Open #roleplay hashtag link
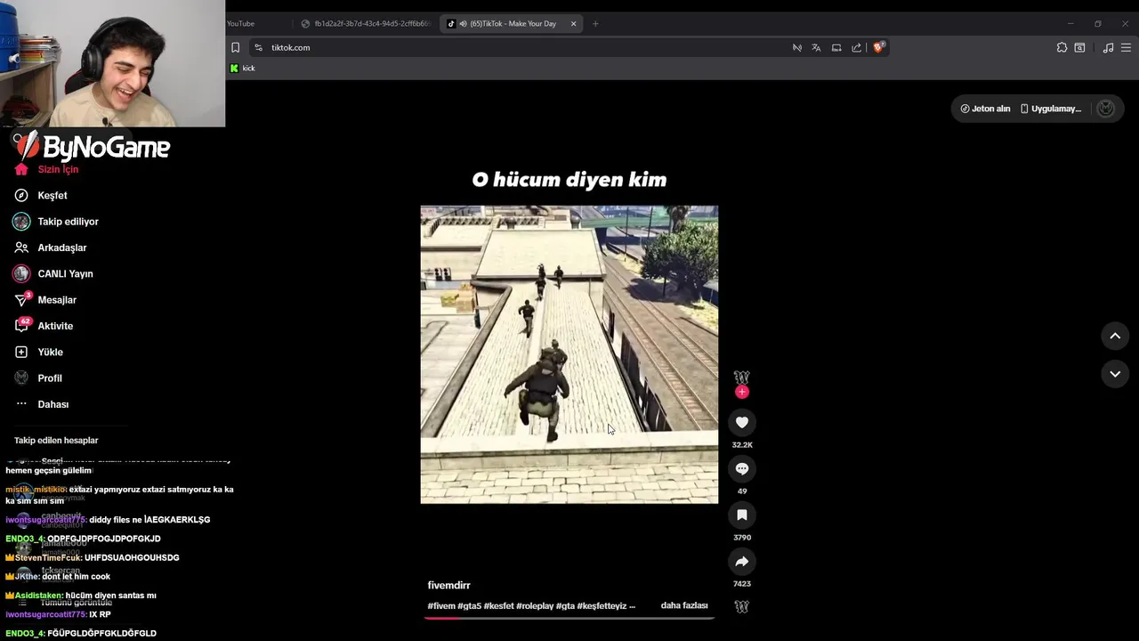The image size is (1139, 641). [533, 605]
